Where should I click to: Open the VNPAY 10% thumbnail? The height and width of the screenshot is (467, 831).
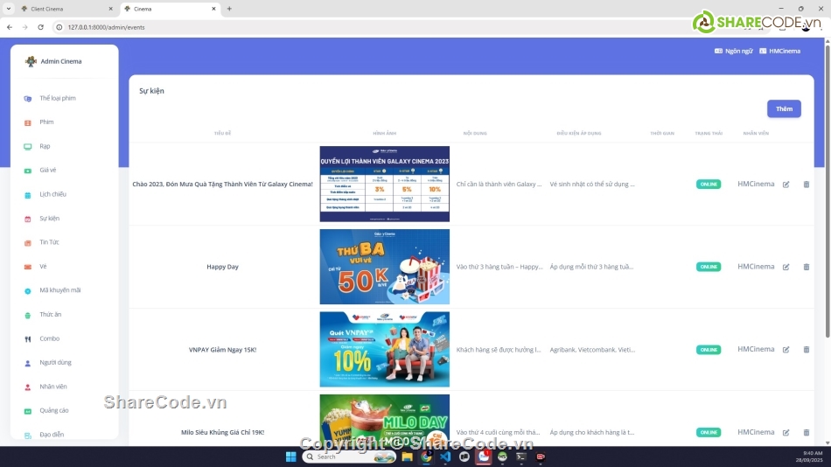[384, 349]
